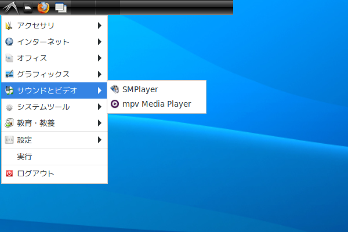Expand the システムツール submenu arrow
348x232 pixels.
pyautogui.click(x=100, y=107)
